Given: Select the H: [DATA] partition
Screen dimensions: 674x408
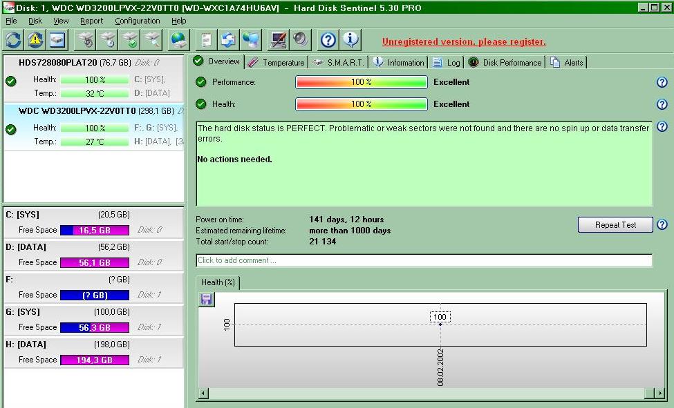Looking at the screenshot, I should tap(94, 353).
